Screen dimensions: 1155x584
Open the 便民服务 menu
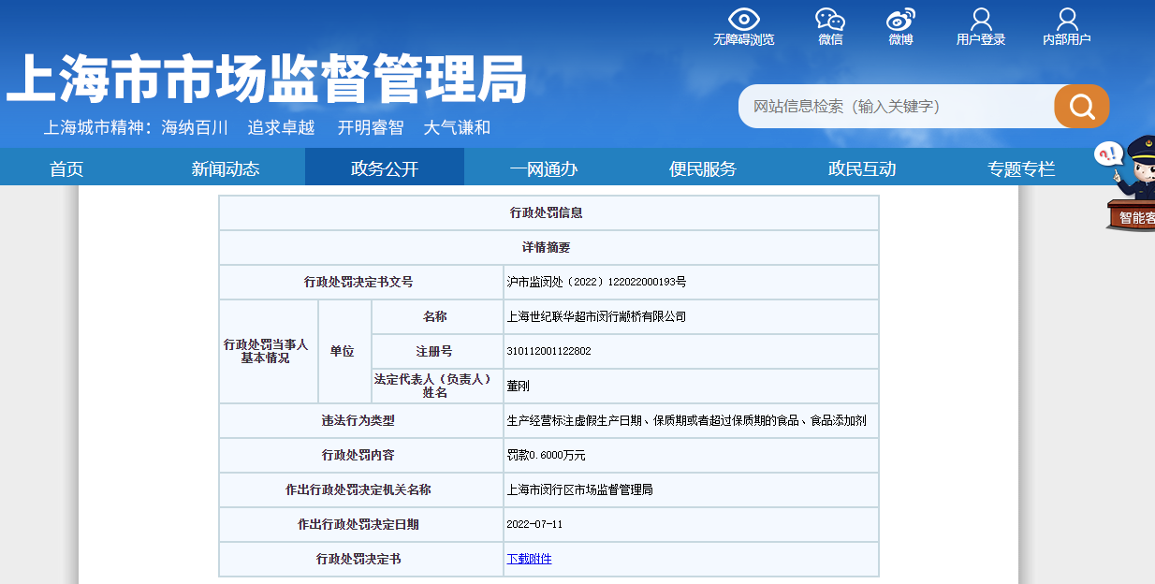click(x=703, y=168)
